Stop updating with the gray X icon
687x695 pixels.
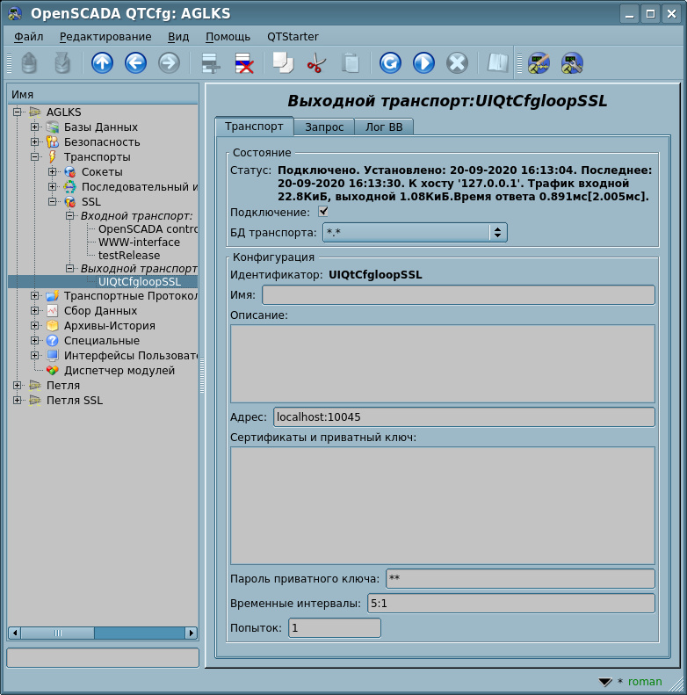457,63
